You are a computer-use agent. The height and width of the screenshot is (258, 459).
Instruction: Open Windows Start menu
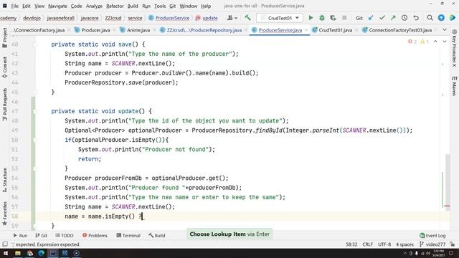[6, 253]
